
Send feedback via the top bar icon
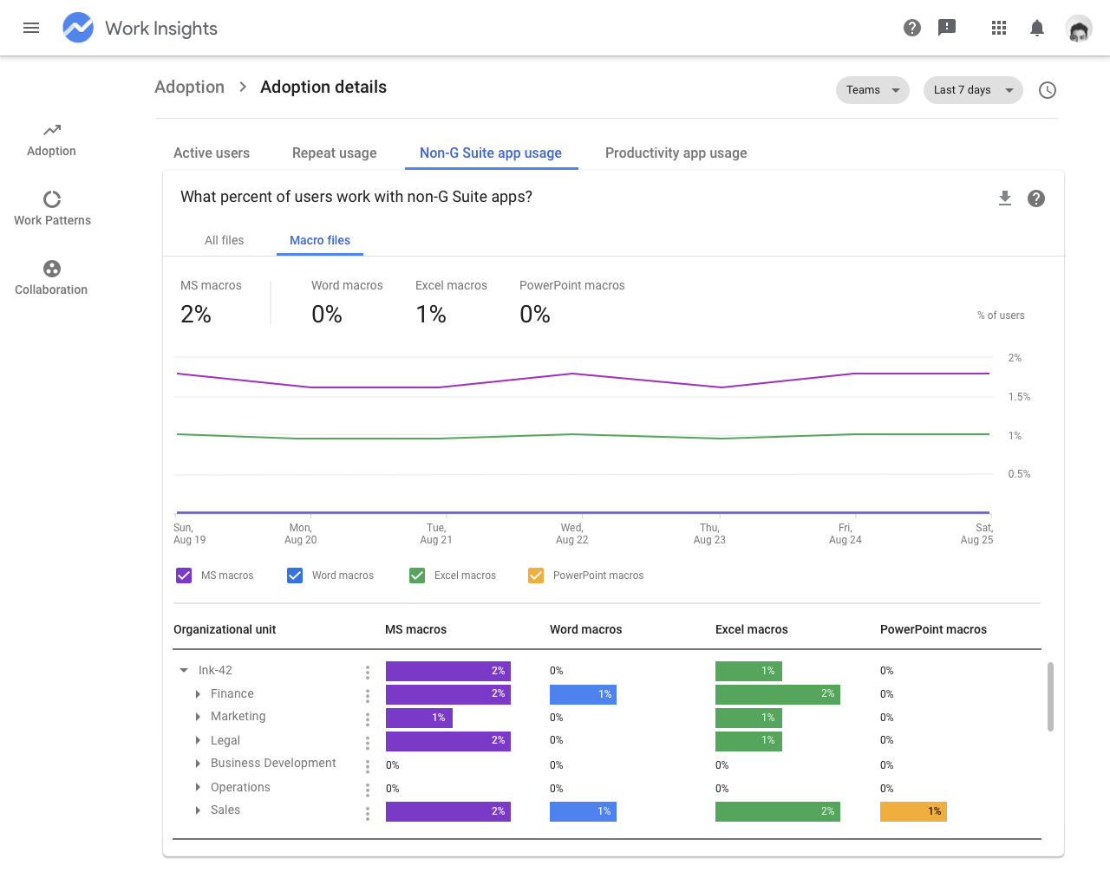[946, 28]
